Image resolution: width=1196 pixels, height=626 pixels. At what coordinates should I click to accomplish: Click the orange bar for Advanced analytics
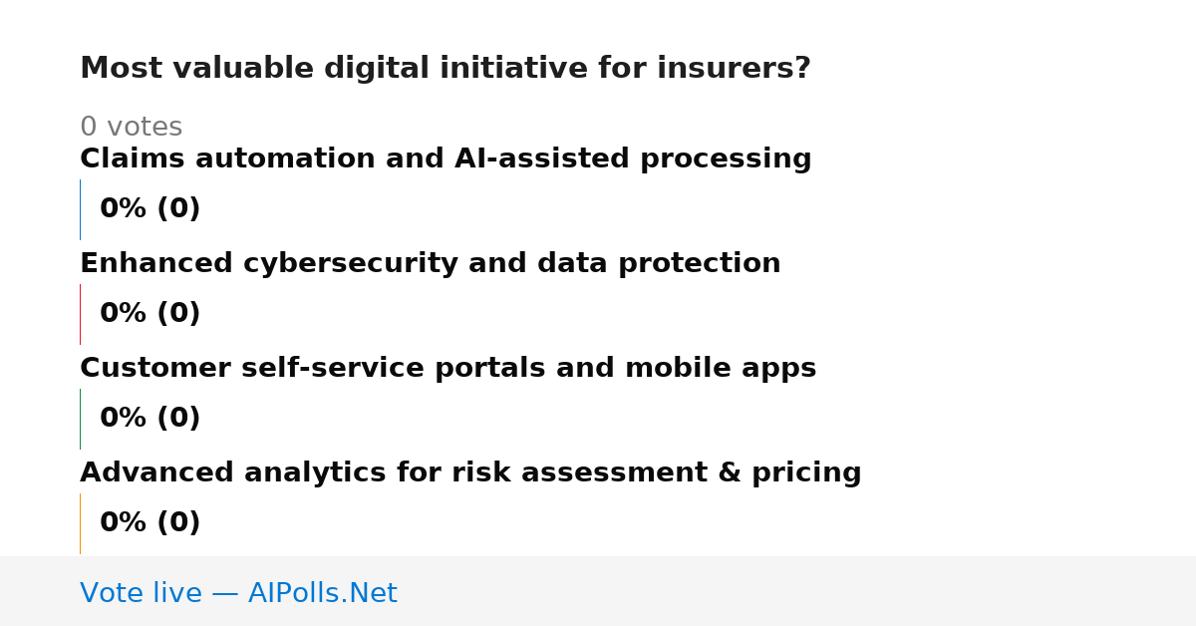point(80,523)
